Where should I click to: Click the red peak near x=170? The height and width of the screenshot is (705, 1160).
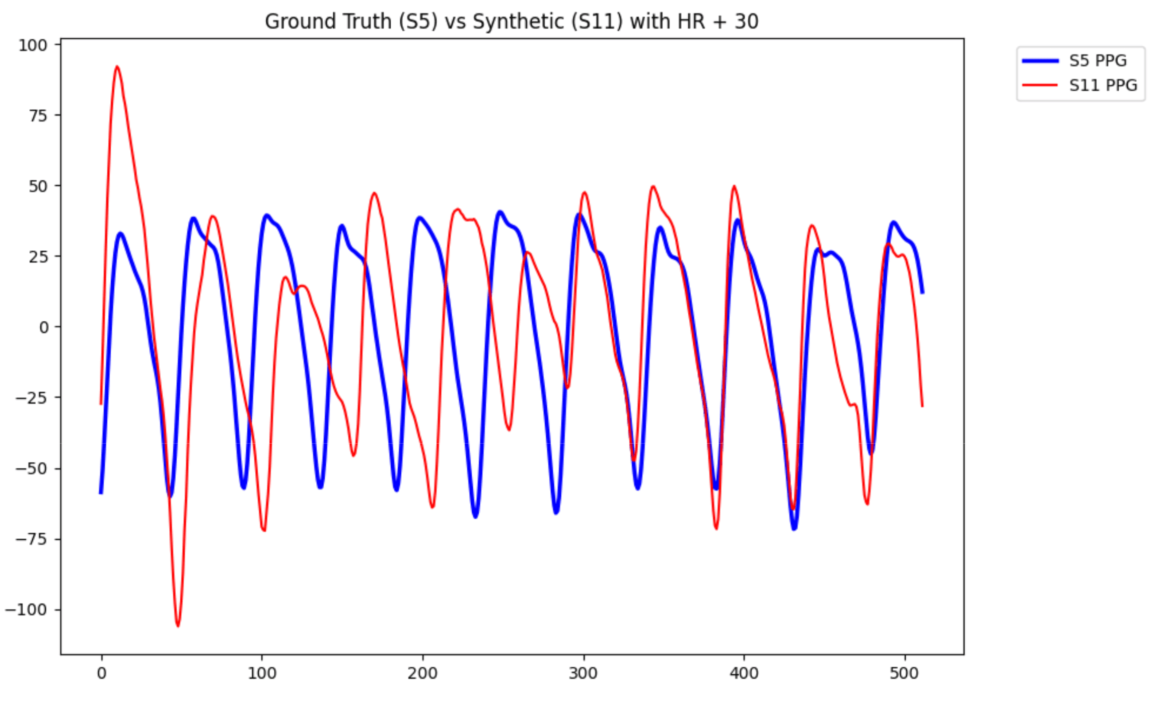[374, 193]
